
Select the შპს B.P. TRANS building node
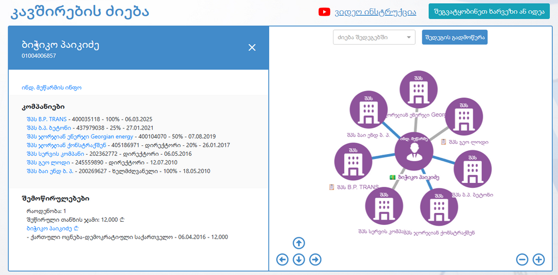pos(354,161)
